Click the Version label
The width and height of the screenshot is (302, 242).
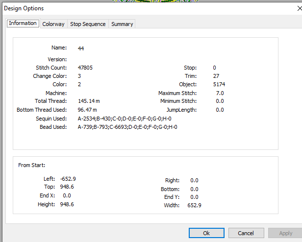tap(57, 59)
